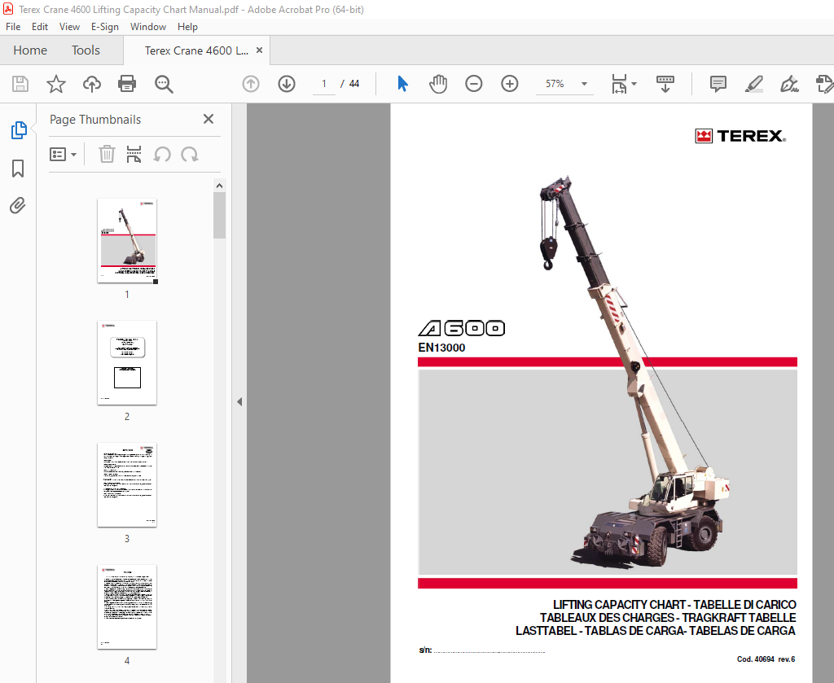
Task: Click the scrolling mode toolbar icon
Action: 665,84
